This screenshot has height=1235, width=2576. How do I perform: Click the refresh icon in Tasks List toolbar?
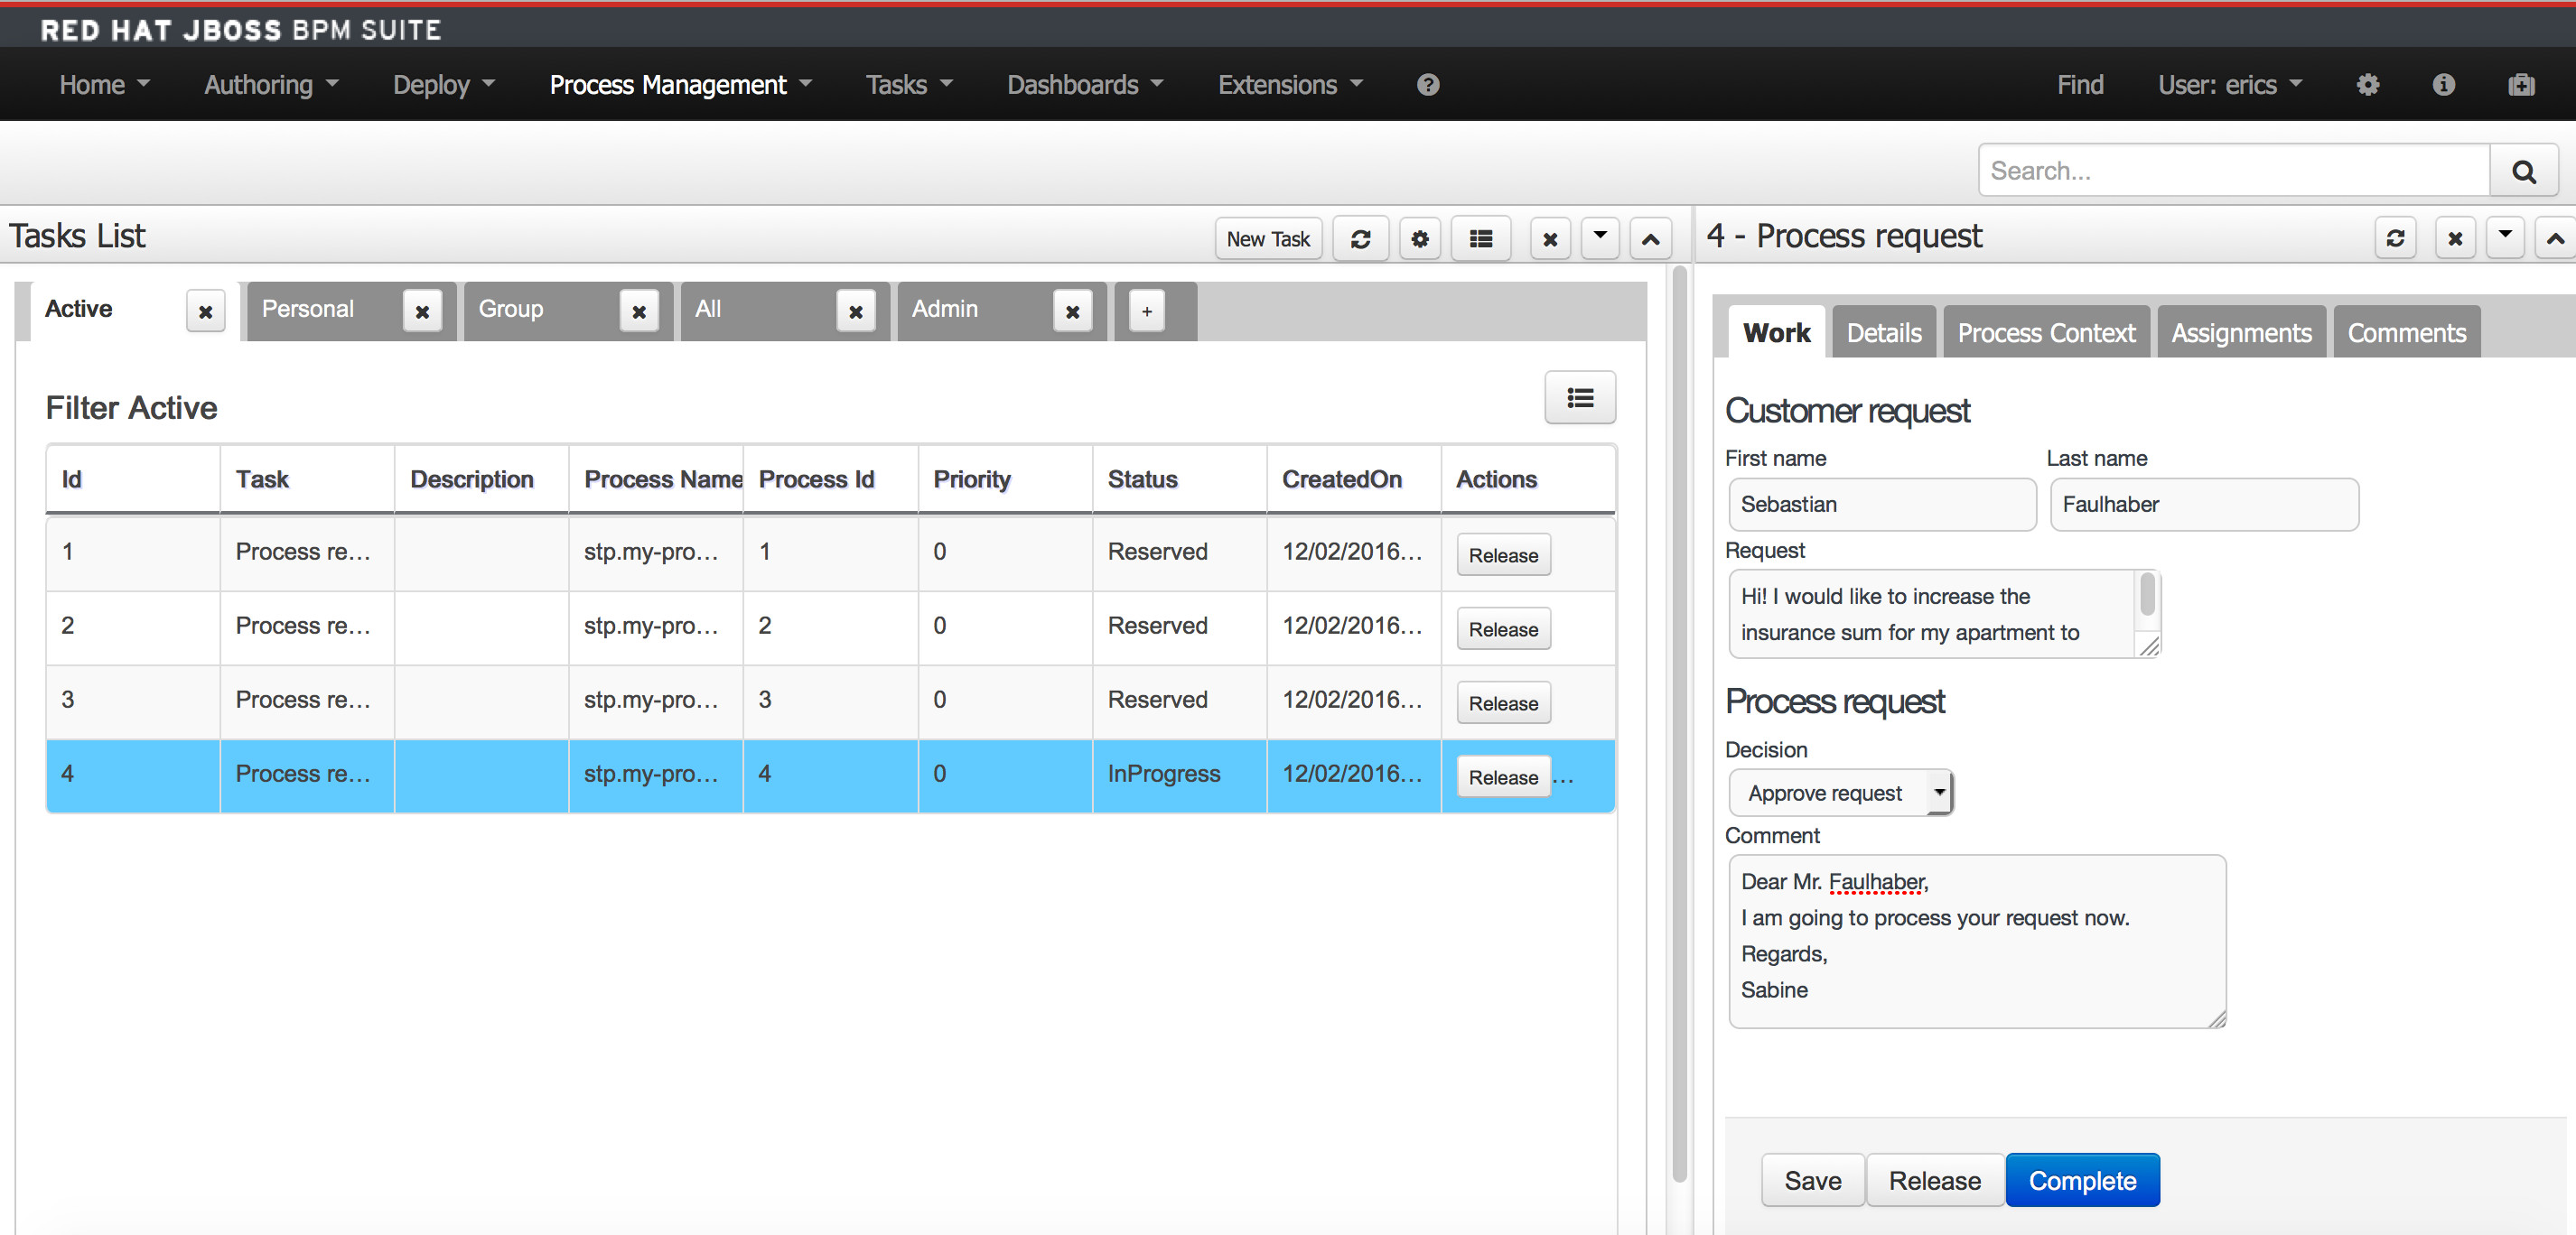pos(1360,239)
